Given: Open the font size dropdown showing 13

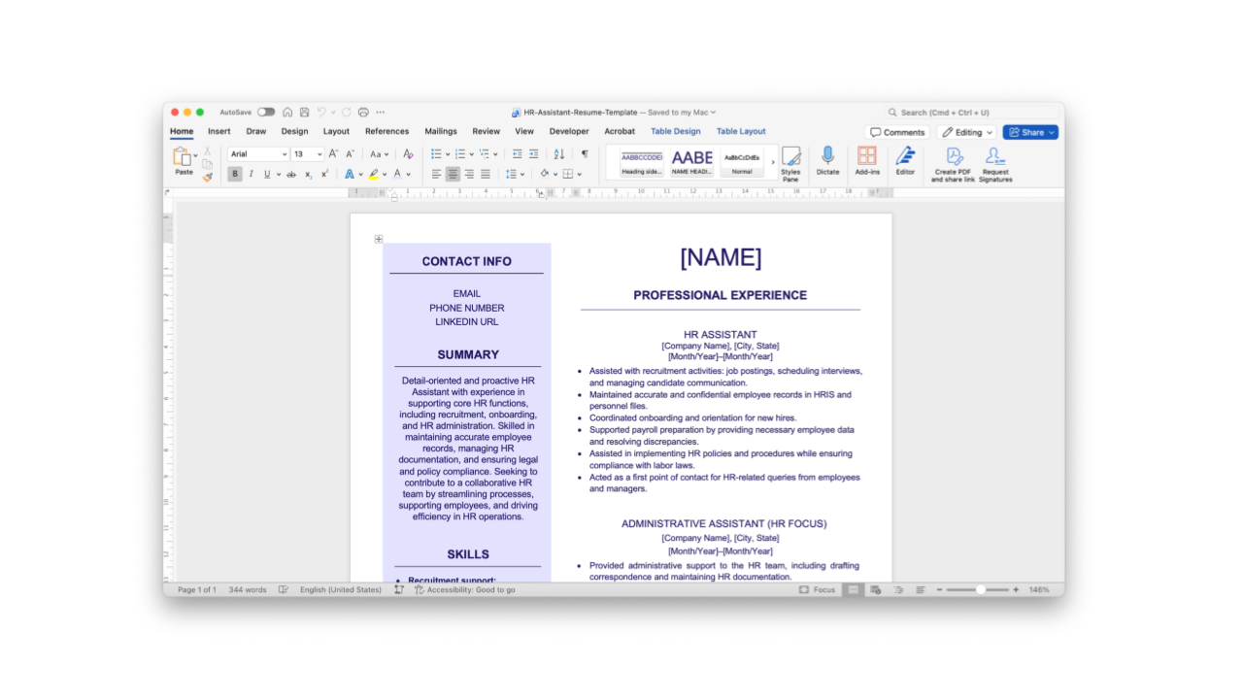Looking at the screenshot, I should click(x=308, y=154).
